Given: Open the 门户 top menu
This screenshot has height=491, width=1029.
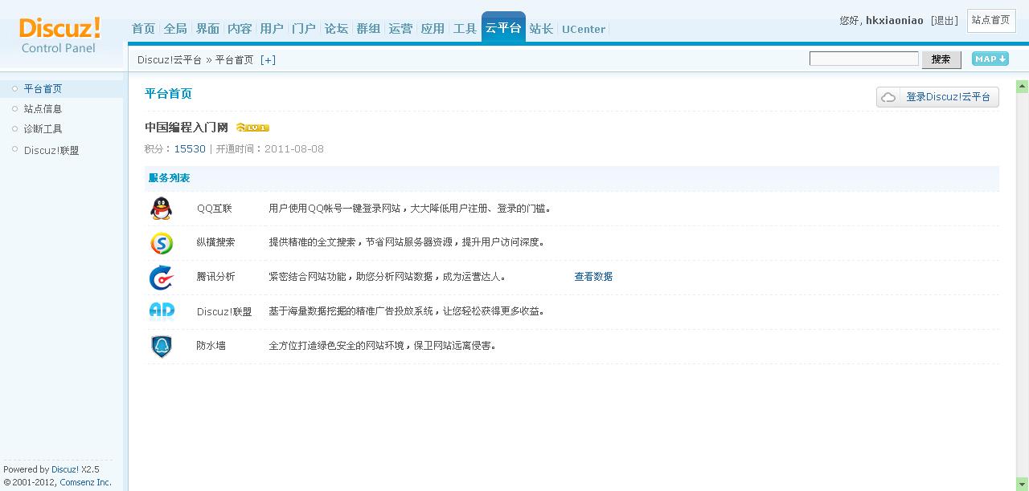Looking at the screenshot, I should point(304,29).
